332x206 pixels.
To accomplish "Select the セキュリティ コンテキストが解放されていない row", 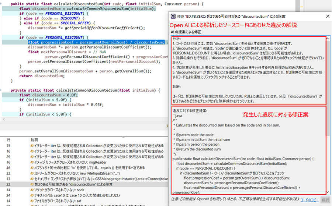I will click(x=84, y=179).
